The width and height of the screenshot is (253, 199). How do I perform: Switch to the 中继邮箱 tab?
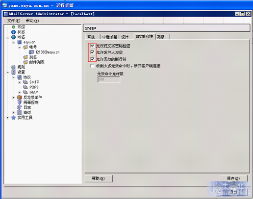click(110, 37)
